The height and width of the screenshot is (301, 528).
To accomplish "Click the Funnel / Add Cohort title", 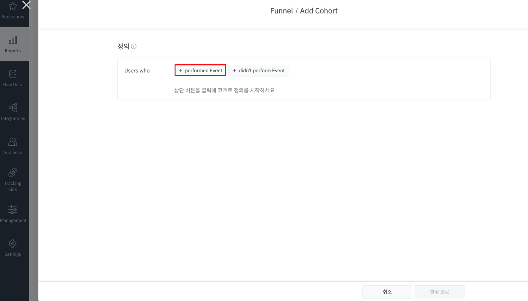I will tap(304, 11).
